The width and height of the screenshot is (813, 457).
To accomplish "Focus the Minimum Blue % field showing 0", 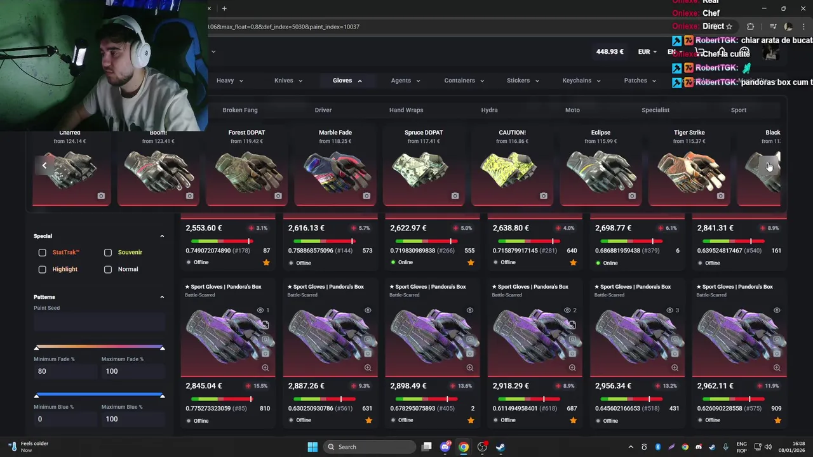I will (65, 419).
